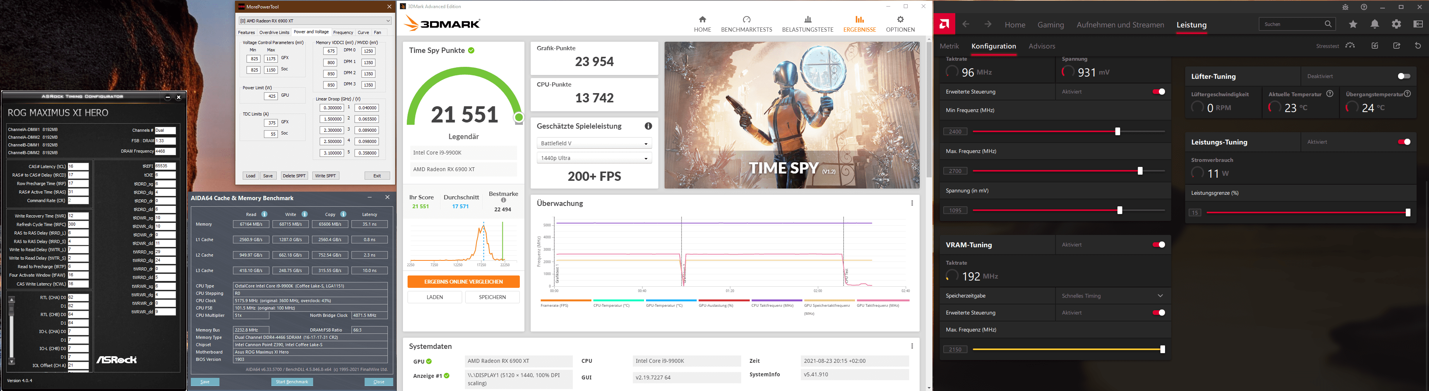Toggle Erweiterte Steuerung under VRAM-Tuning
Image resolution: width=1429 pixels, height=391 pixels.
coord(1158,313)
